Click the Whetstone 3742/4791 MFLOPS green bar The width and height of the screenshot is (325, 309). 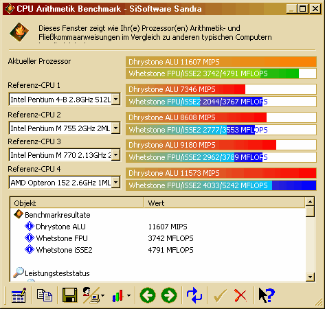tap(221, 73)
